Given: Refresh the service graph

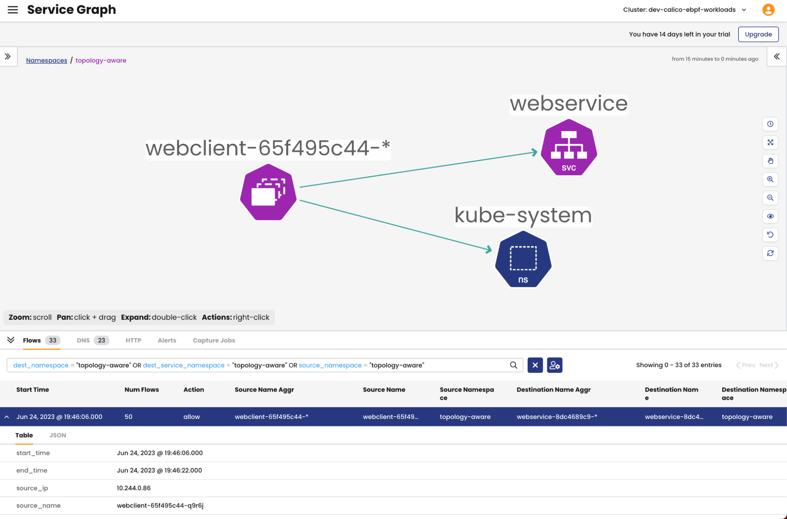Looking at the screenshot, I should click(770, 253).
